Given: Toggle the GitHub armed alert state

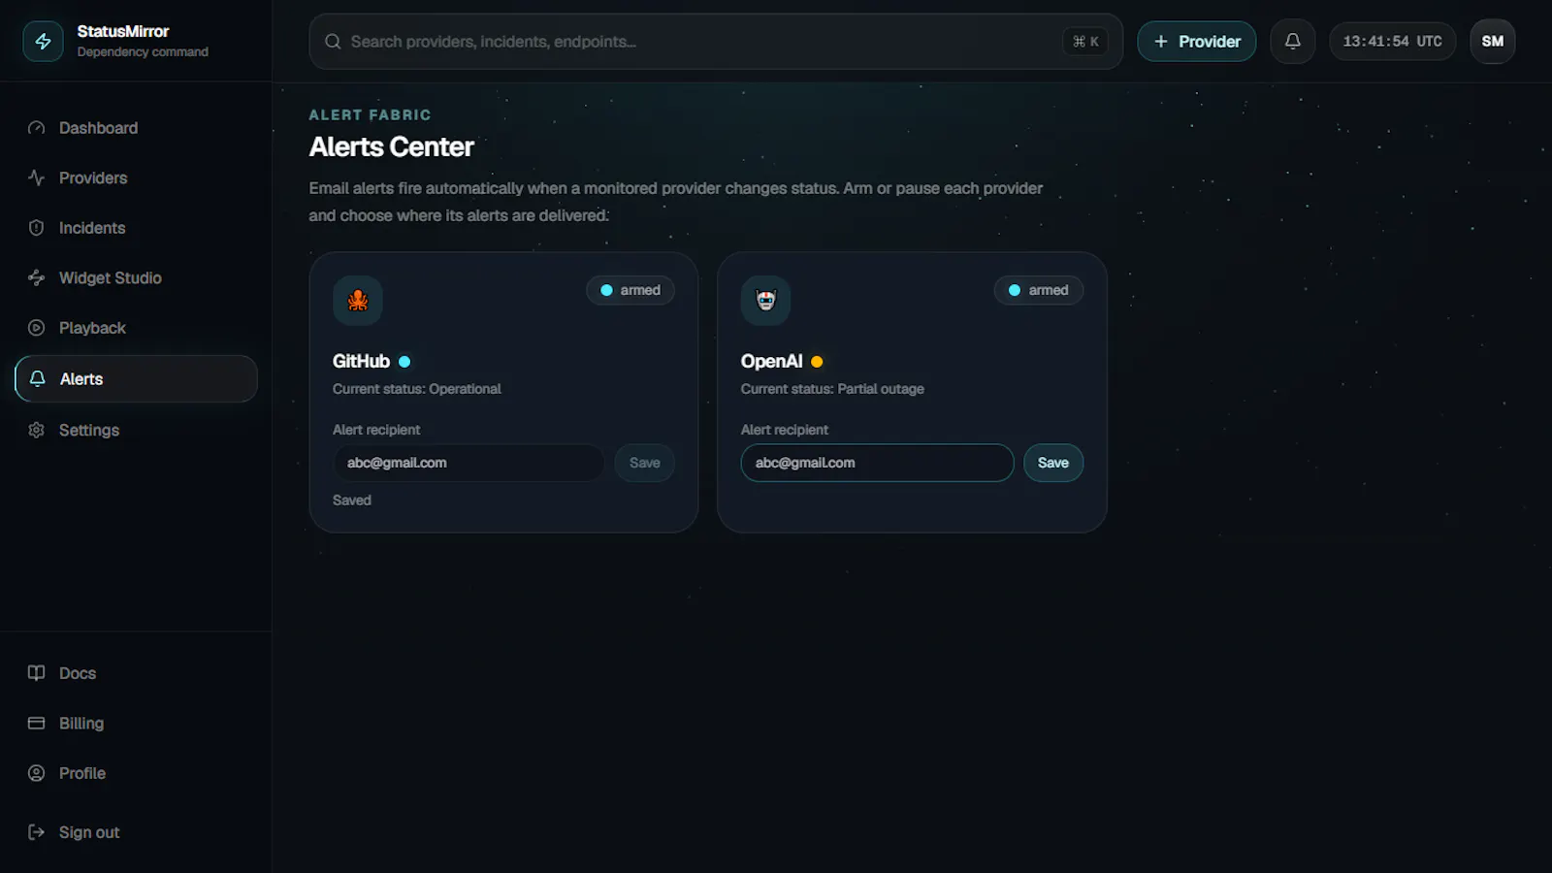Looking at the screenshot, I should [630, 290].
